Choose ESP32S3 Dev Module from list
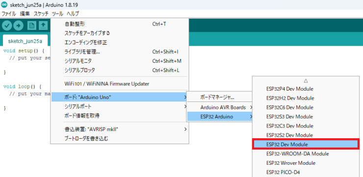This screenshot has width=363, height=177. 289,117
